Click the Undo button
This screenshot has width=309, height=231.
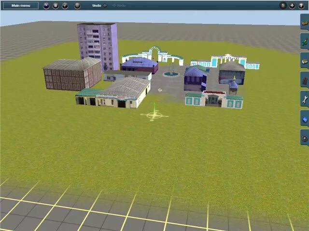point(100,5)
